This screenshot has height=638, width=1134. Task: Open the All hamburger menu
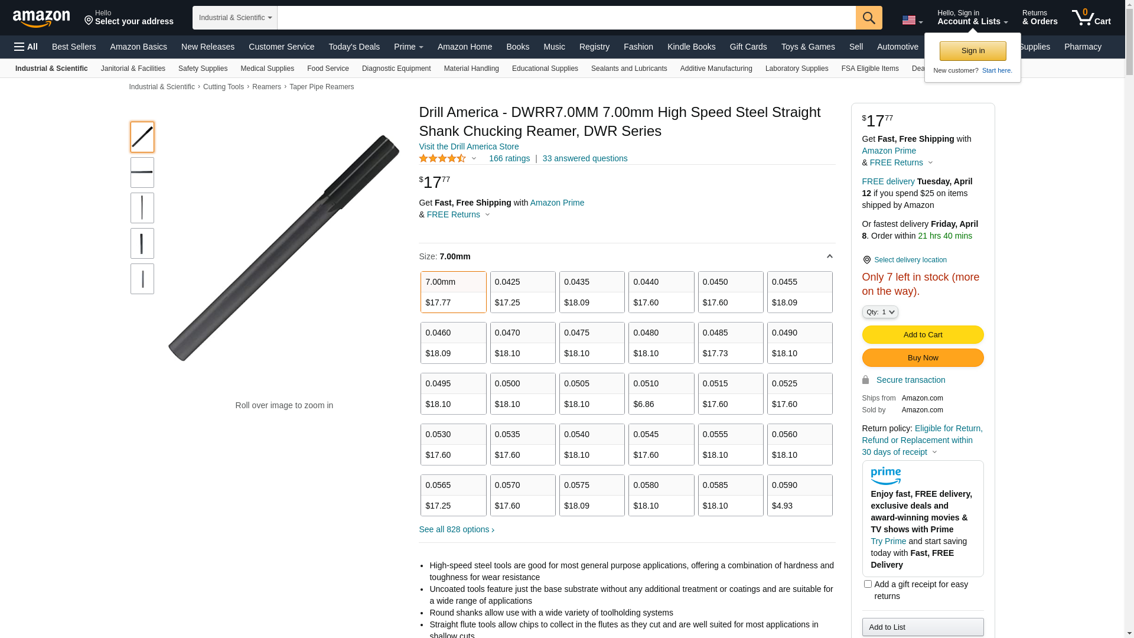tap(26, 47)
